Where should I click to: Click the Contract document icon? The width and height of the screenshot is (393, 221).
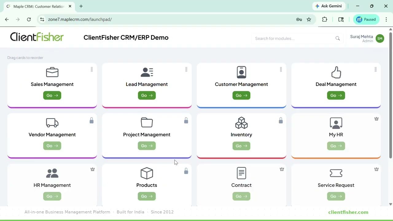click(x=241, y=173)
